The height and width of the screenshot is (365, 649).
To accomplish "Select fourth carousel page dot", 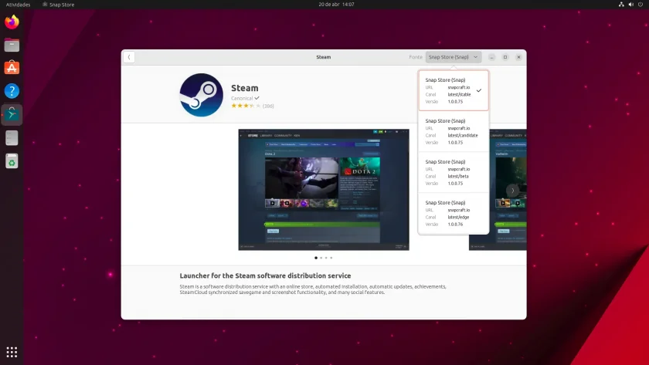I will point(331,258).
